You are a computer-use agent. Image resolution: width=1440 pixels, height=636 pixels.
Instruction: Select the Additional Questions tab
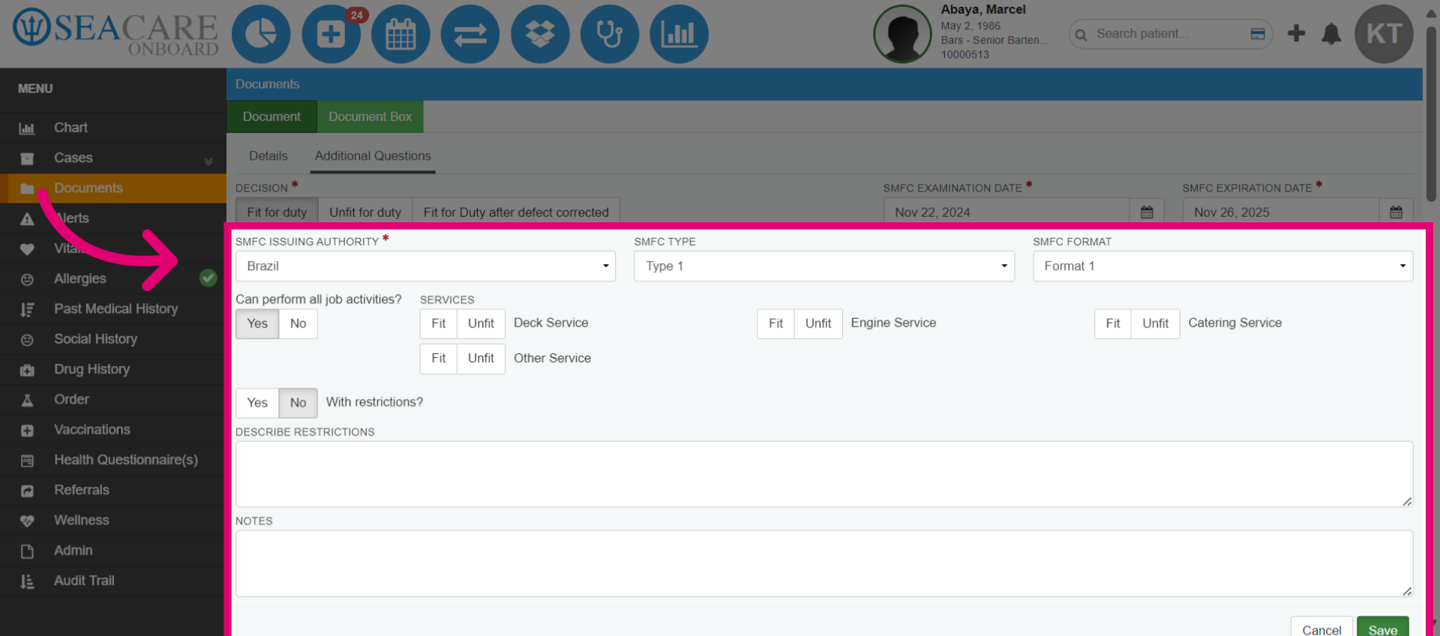(x=373, y=156)
